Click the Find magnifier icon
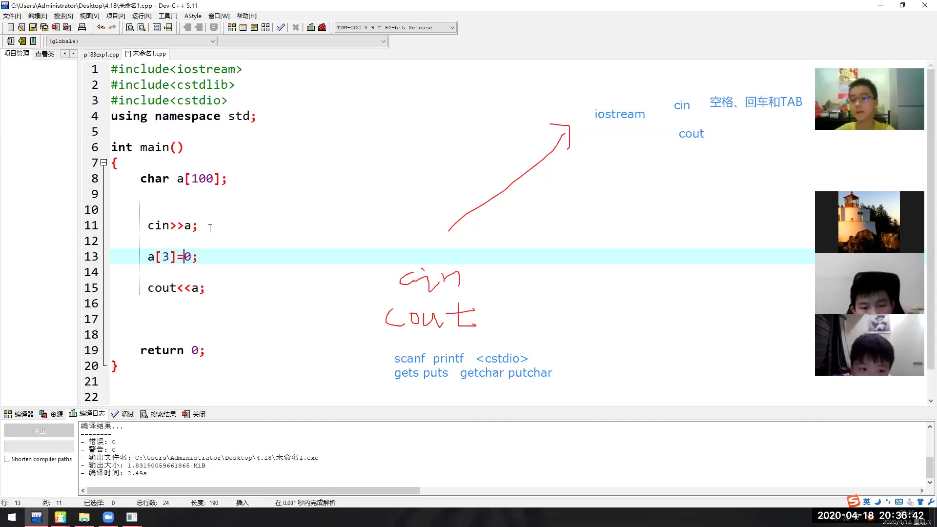937x527 pixels. (x=130, y=27)
